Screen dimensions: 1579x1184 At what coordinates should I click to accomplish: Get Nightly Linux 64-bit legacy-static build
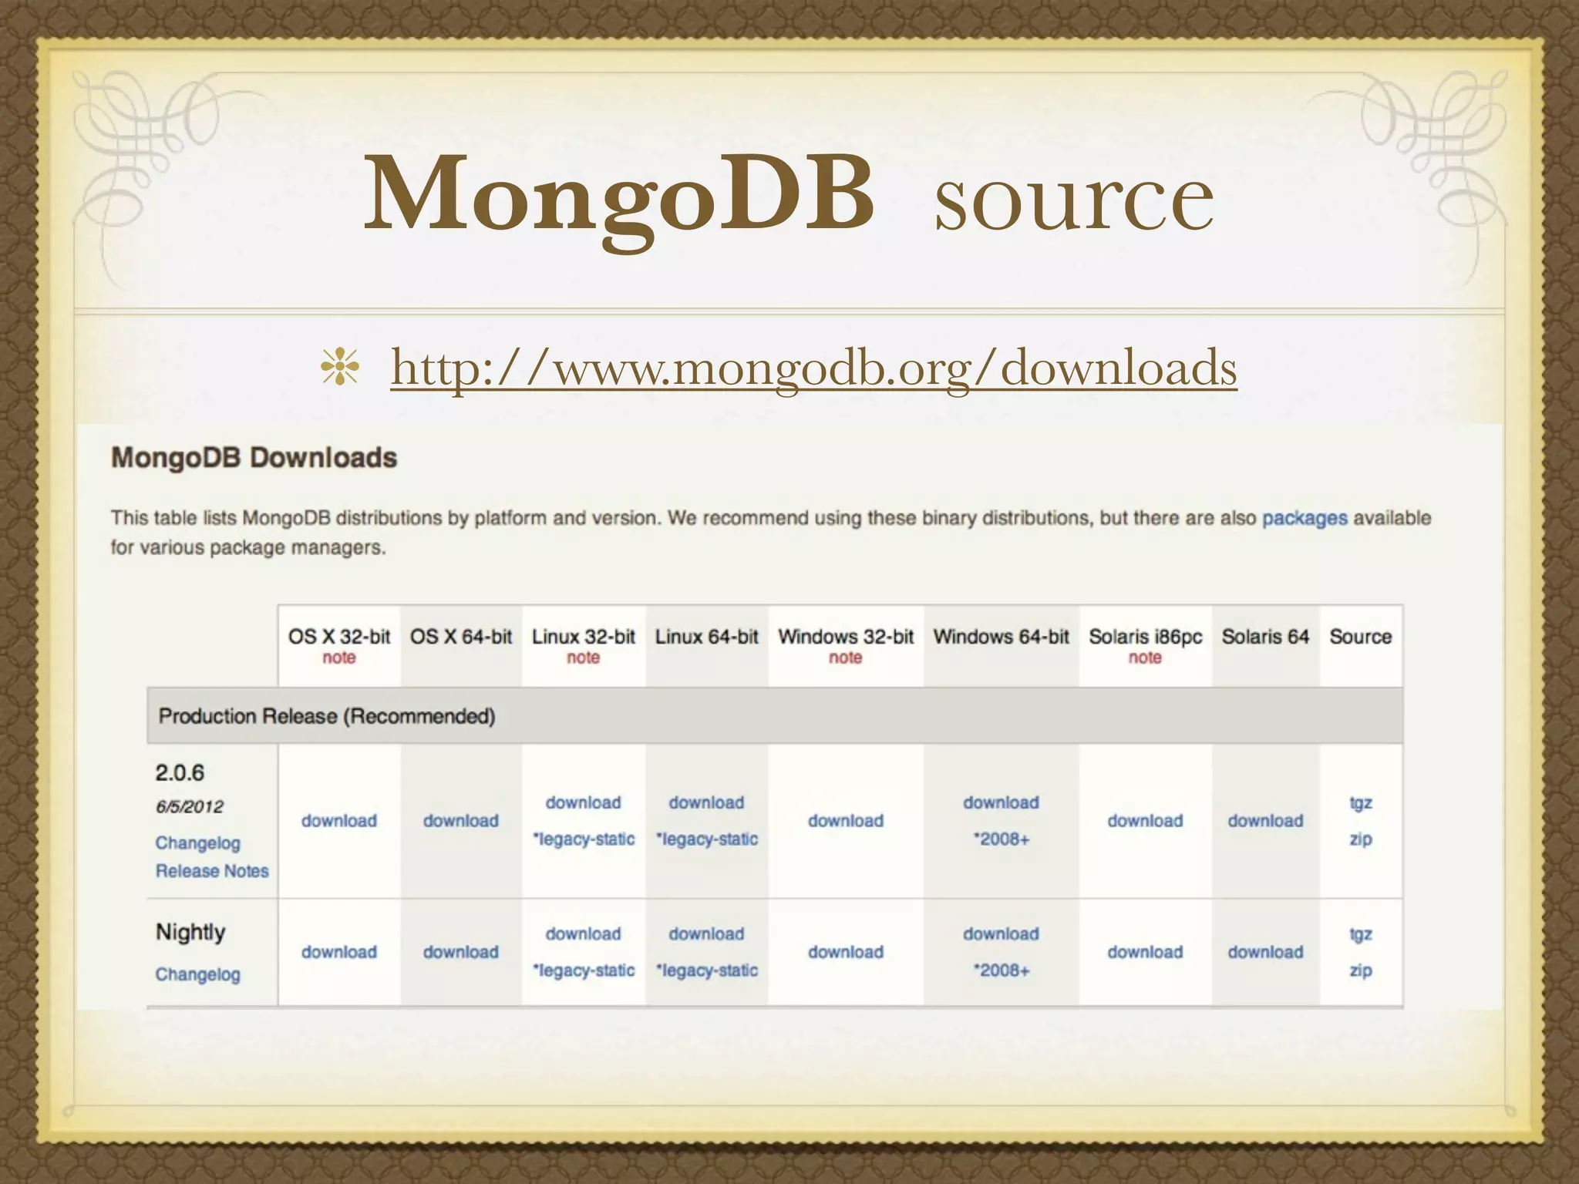click(707, 970)
